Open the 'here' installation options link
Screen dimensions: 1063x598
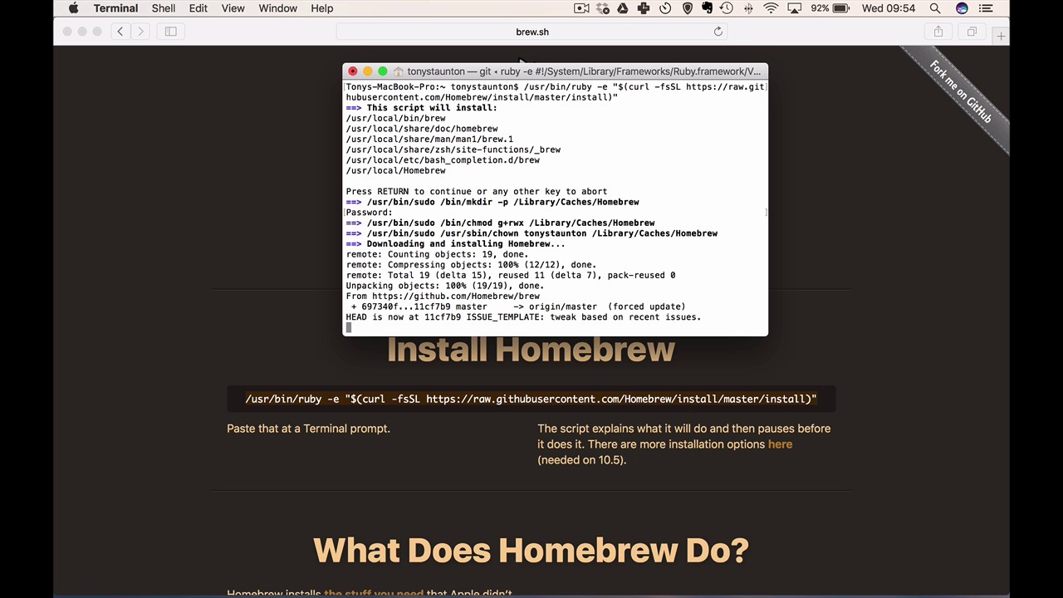(x=780, y=444)
